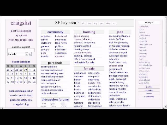Open the personals section heading
Viewport: 167px width, 125px height.
coord(55,63)
